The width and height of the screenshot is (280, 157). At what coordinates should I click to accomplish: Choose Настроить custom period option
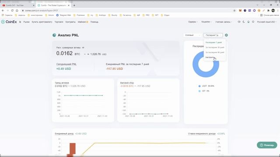210,57
